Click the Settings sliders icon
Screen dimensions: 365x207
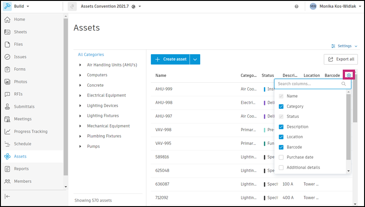[x=333, y=46]
